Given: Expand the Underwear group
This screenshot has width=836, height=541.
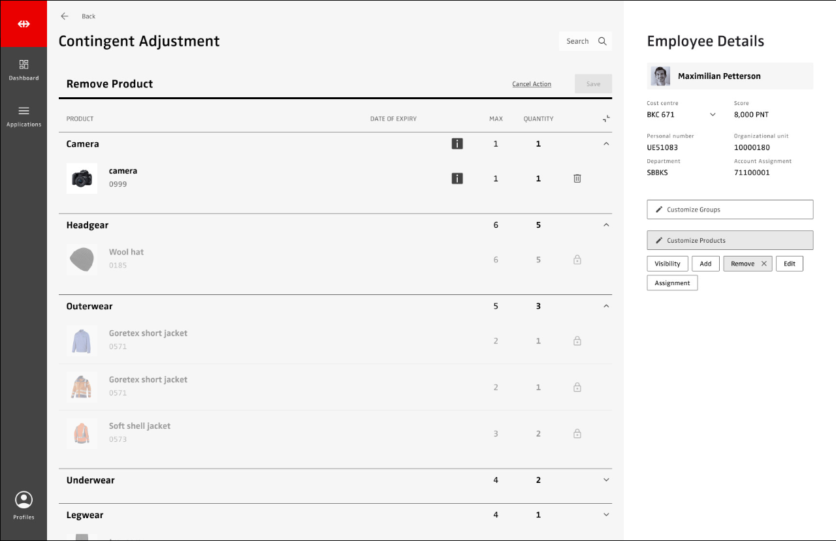Looking at the screenshot, I should coord(606,480).
